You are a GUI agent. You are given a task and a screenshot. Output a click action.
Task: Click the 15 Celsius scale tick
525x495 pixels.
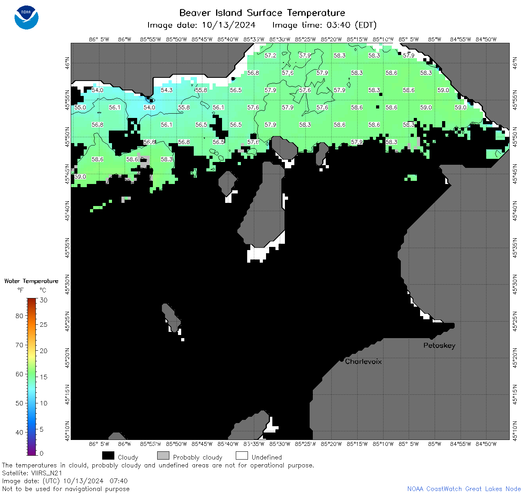pos(44,377)
